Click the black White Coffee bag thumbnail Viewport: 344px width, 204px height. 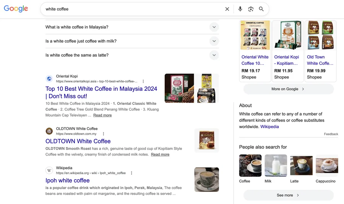coord(207,96)
